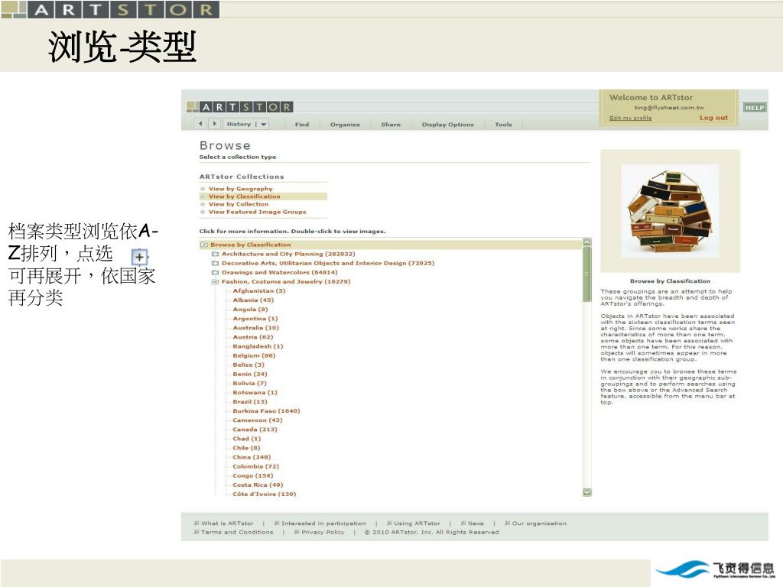Viewport: 783px width, 587px height.
Task: Expand Architecture and City Planning folder
Action: click(x=215, y=254)
